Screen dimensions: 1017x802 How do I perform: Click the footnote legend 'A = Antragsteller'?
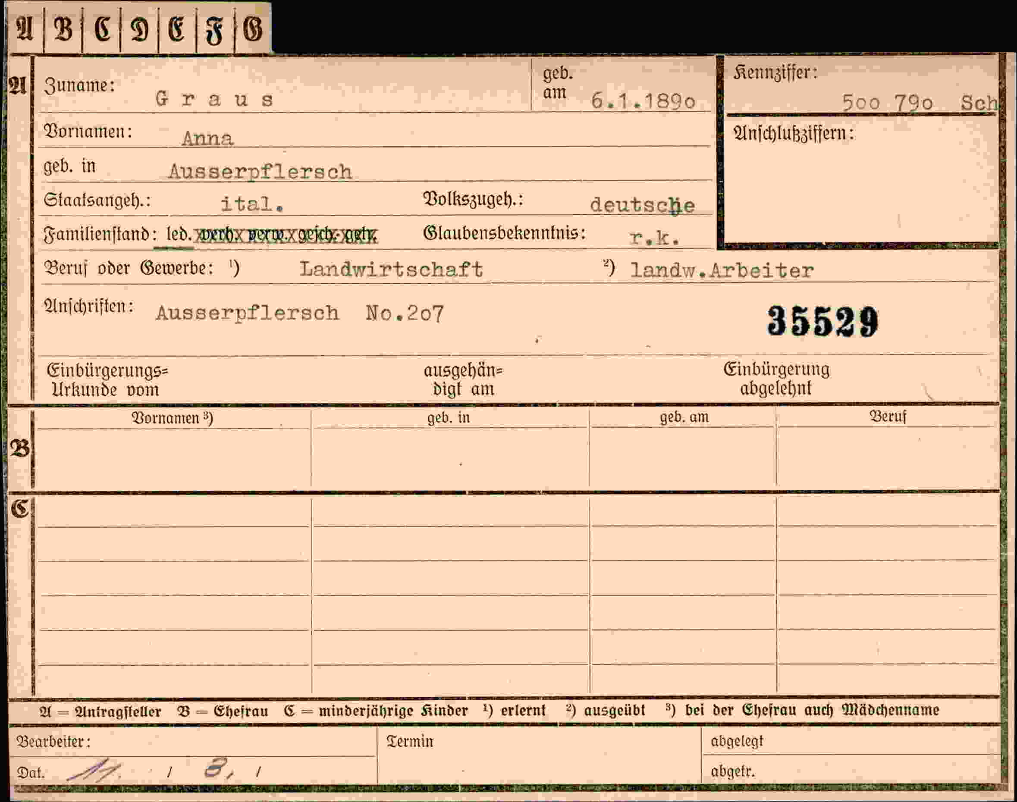click(100, 711)
